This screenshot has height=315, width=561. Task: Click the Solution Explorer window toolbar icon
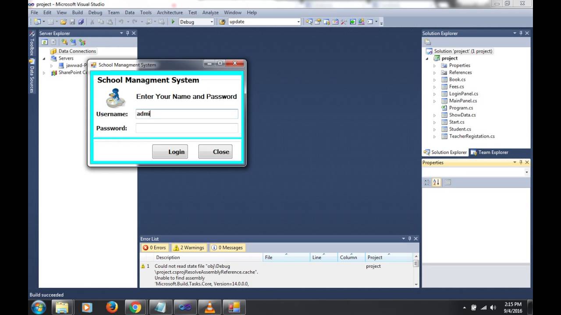click(309, 22)
